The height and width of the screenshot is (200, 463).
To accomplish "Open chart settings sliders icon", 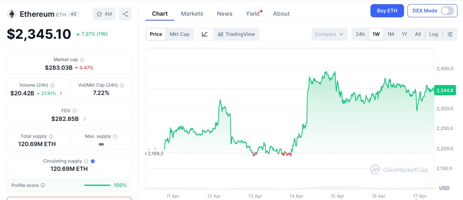I will [x=449, y=34].
